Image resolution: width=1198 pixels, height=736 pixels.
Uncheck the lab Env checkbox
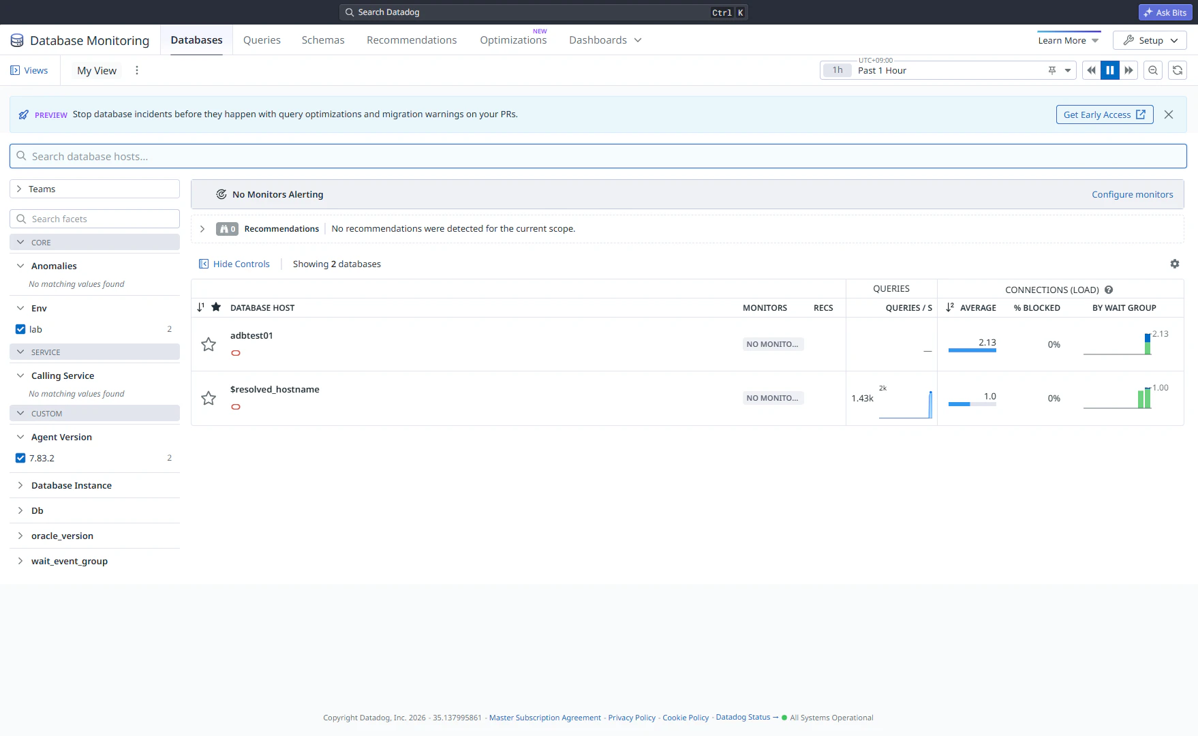tap(20, 329)
